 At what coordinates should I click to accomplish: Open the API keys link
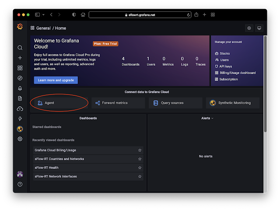[224, 66]
